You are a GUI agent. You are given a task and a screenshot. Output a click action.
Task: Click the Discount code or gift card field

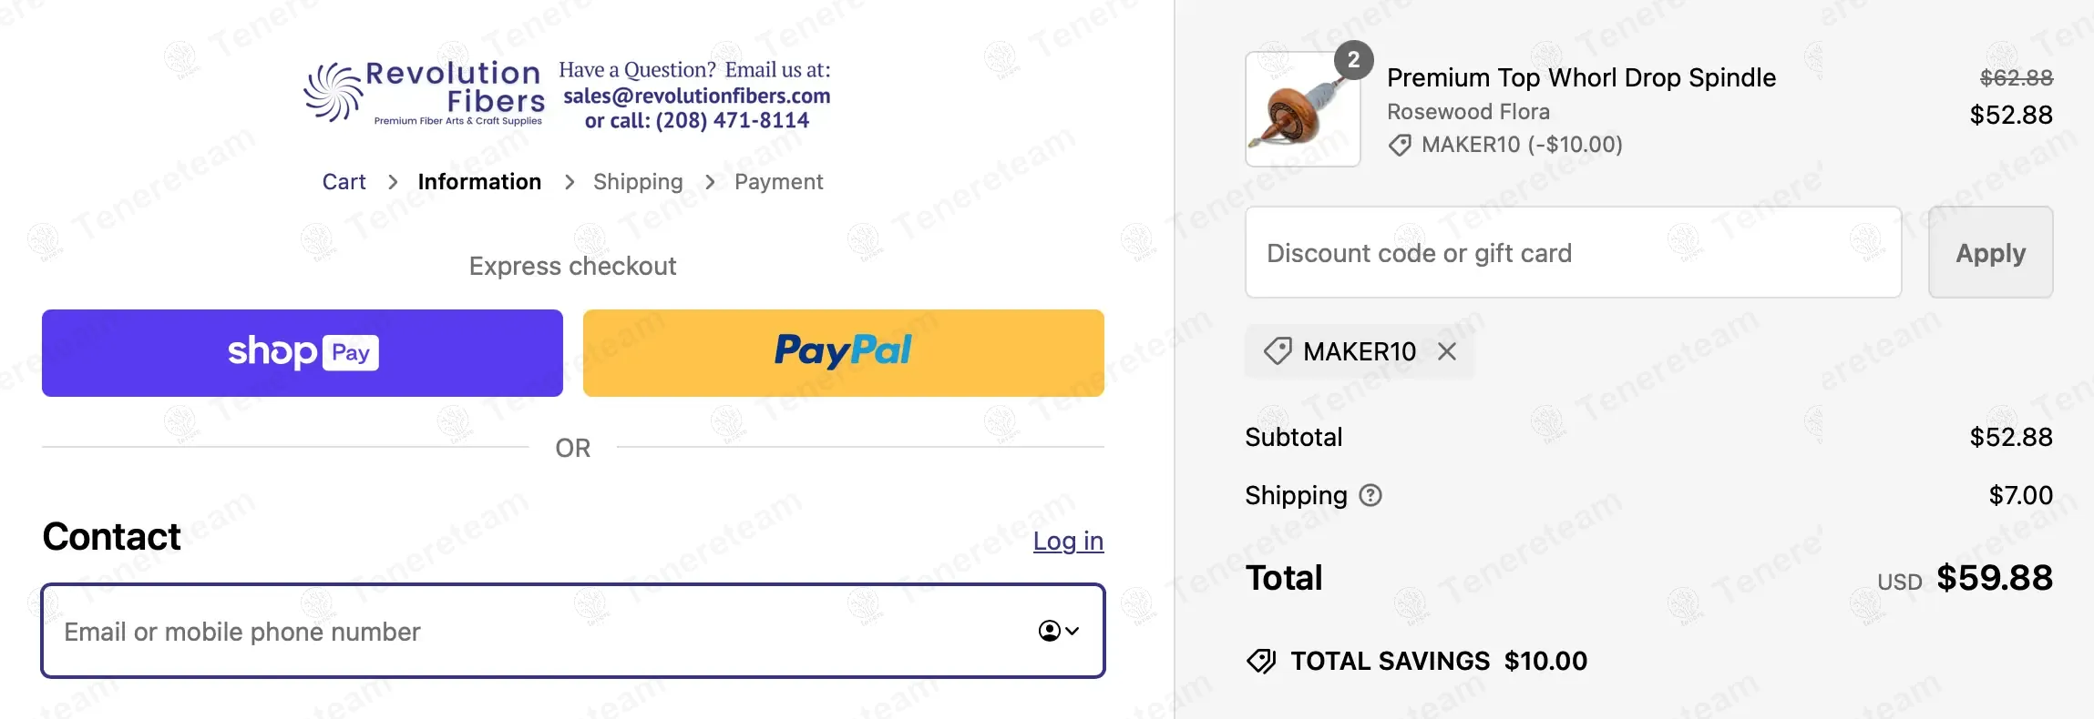pos(1573,252)
